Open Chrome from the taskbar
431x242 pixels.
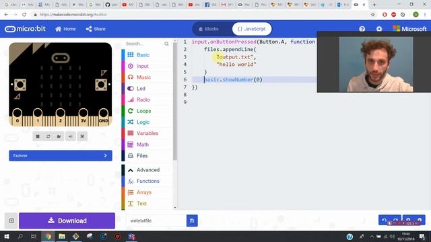(48, 236)
